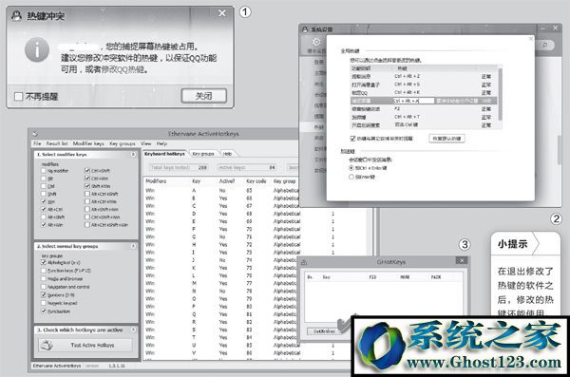Close the 热键冲突 dialog with X

pyautogui.click(x=222, y=13)
